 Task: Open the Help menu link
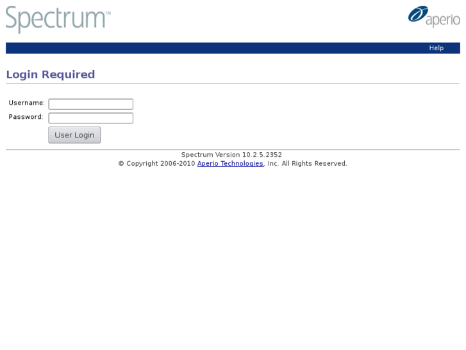click(x=436, y=48)
